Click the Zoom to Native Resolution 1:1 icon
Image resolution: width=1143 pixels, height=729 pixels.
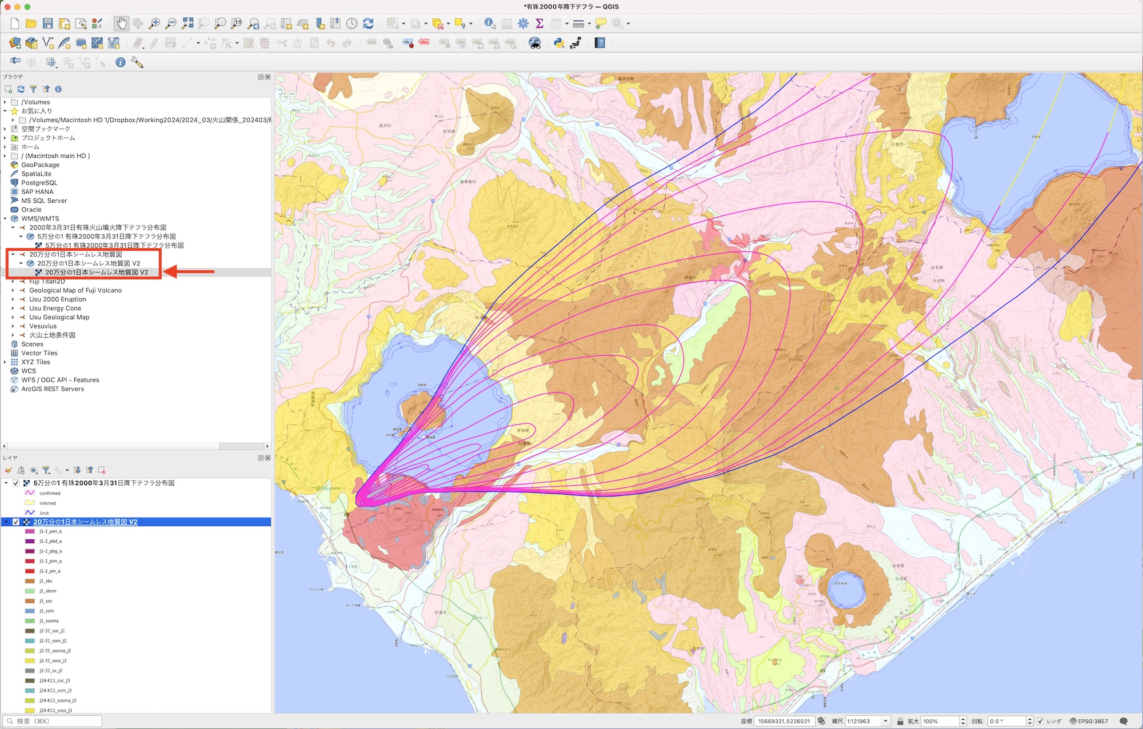(237, 23)
